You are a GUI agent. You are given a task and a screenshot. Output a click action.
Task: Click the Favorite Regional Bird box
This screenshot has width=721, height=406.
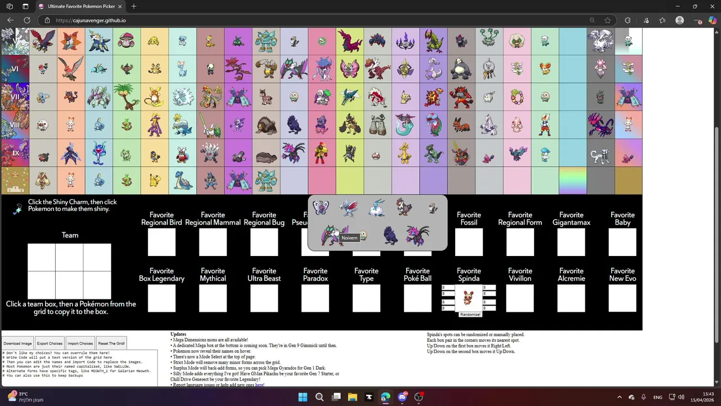[x=162, y=242]
